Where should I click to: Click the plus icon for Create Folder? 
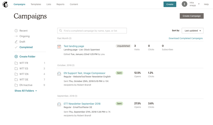pos(16,57)
